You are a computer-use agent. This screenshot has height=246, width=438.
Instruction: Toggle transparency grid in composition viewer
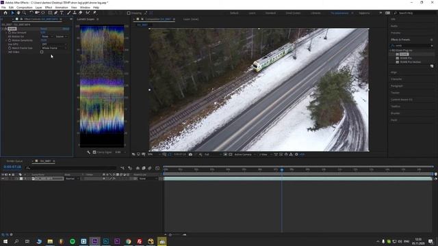(x=231, y=154)
